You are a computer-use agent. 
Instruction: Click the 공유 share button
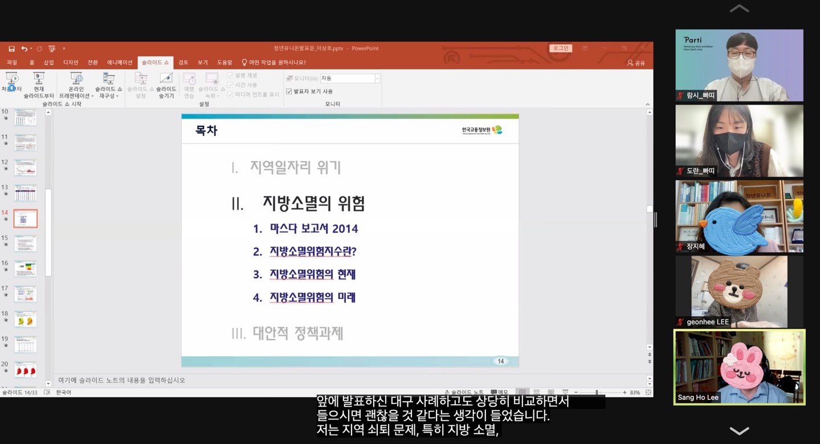pos(636,63)
